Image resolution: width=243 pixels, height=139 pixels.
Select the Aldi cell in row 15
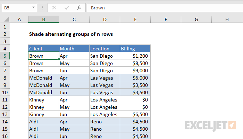point(43,129)
